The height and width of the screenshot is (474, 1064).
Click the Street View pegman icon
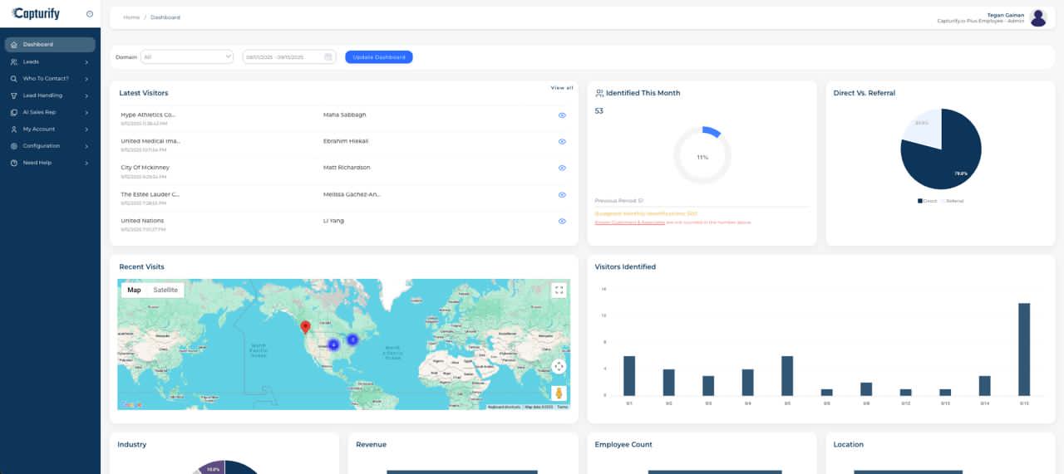(x=559, y=393)
